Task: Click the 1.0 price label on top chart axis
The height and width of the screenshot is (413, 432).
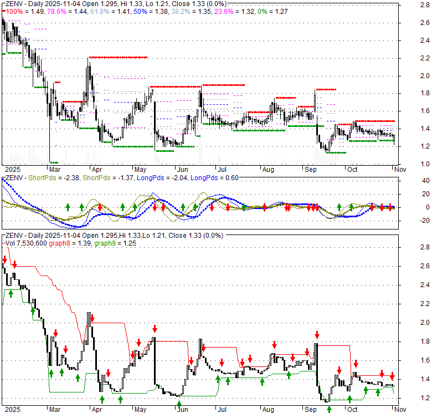Action: point(425,164)
